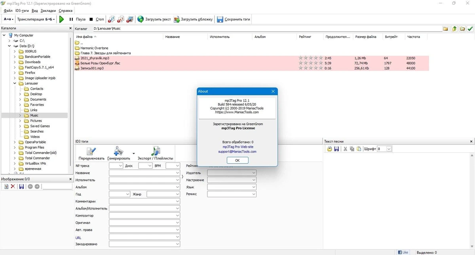Viewport: 475px width, 255px height.
Task: Click the previous-image arrow in the Изображение panel
Action: coord(30,187)
